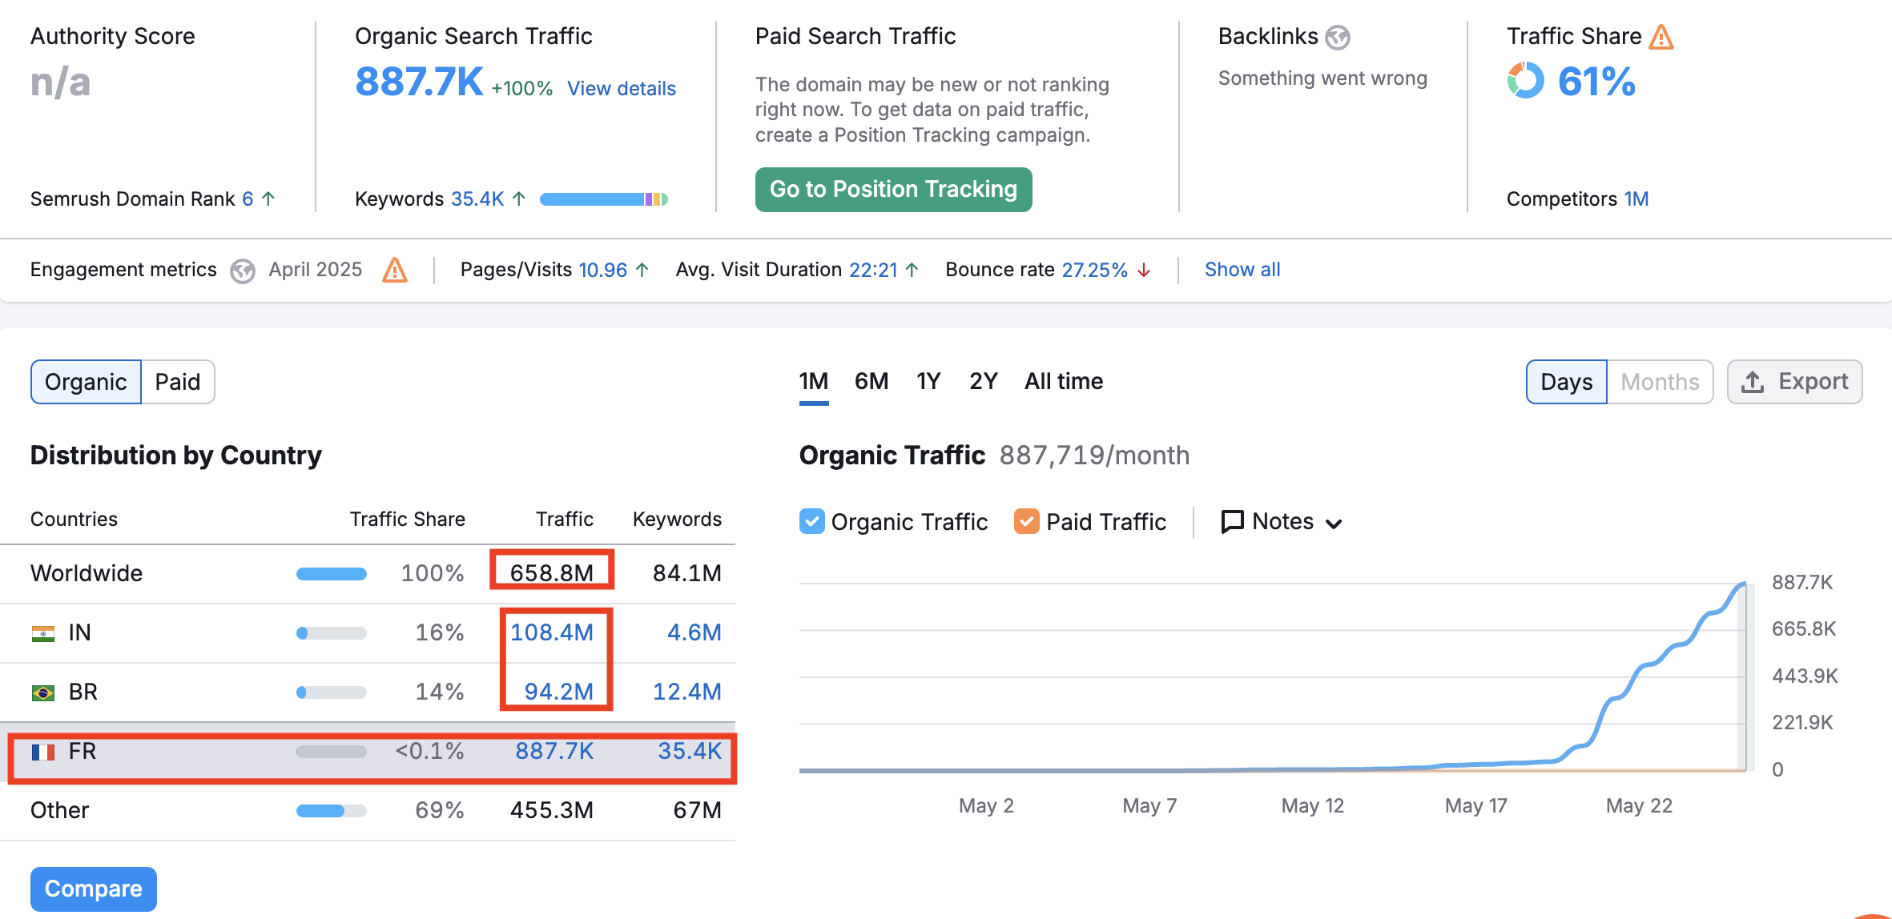Click the Brazil flag icon
Screen dimensions: 1892x919
[x=43, y=692]
